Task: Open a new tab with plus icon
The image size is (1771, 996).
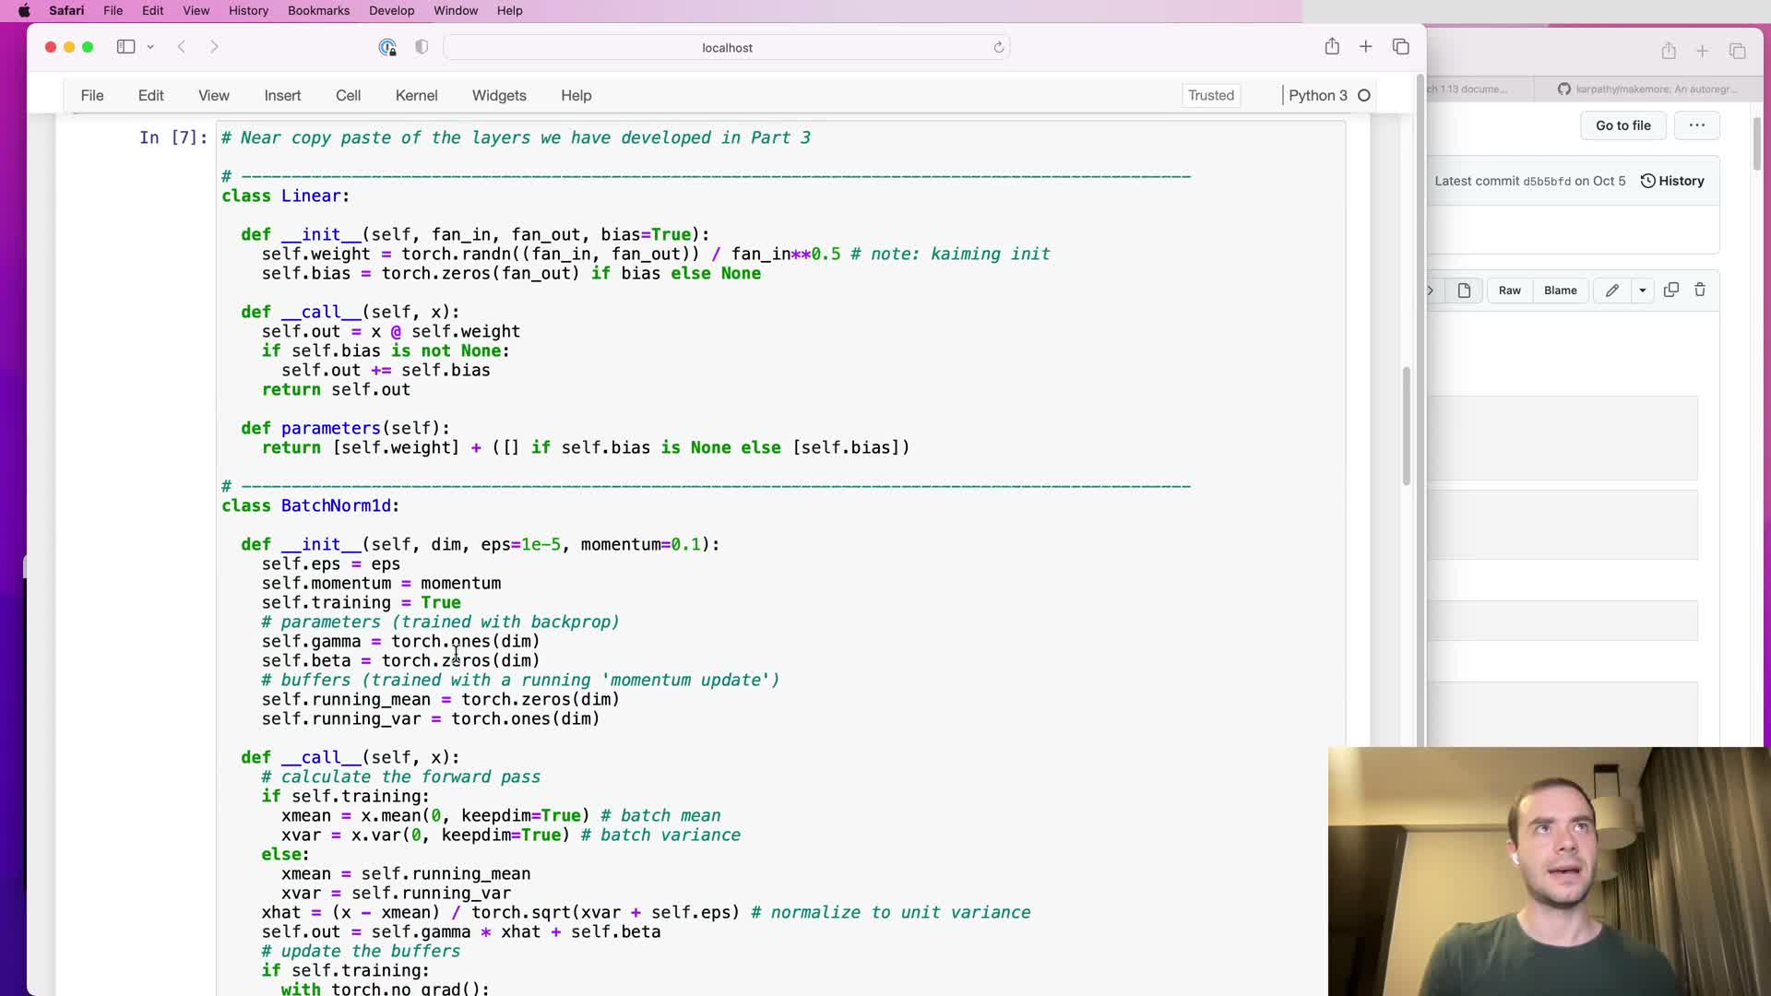Action: coord(1366,47)
